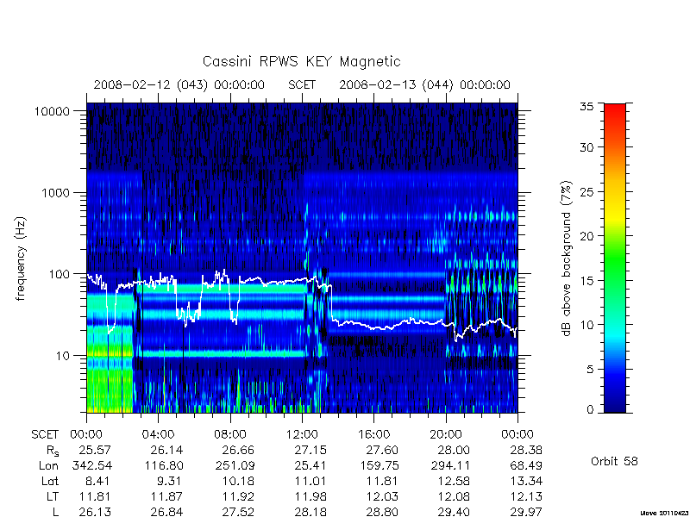Screen dimensions: 690x517
Task: Click the green middle of the color bar
Action: (x=615, y=259)
